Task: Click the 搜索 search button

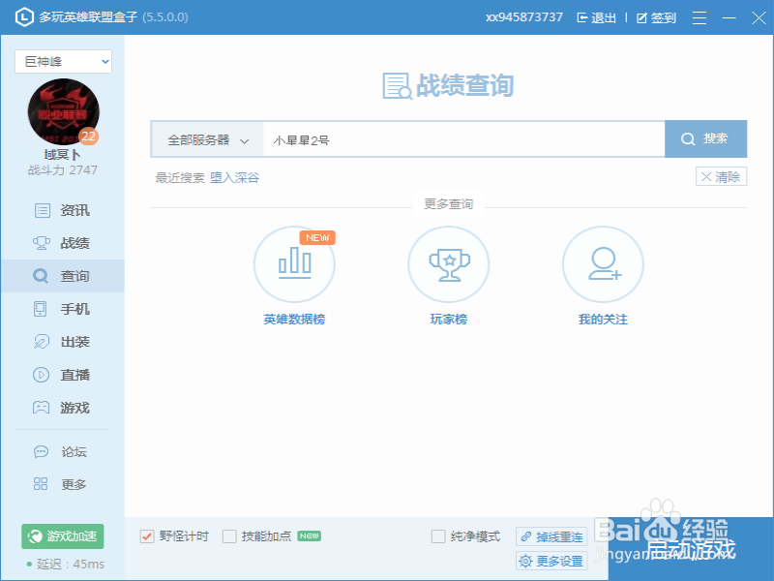Action: (x=705, y=138)
